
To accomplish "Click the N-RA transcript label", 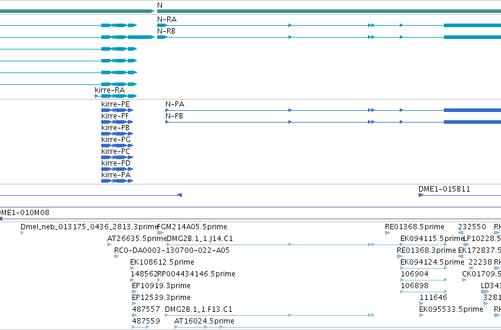I will [167, 19].
